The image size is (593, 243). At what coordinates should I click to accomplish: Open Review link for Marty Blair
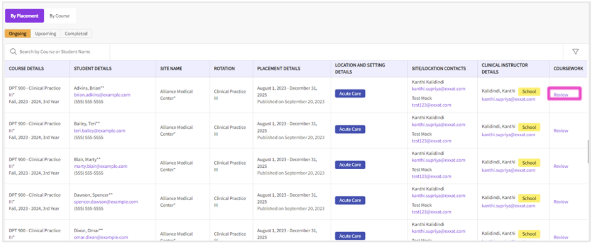(x=560, y=166)
